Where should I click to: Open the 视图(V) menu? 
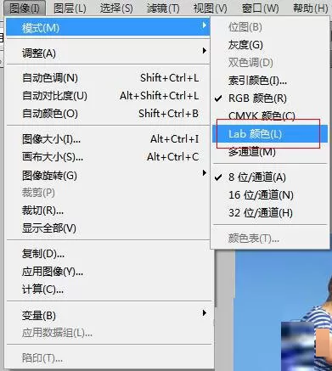point(210,8)
